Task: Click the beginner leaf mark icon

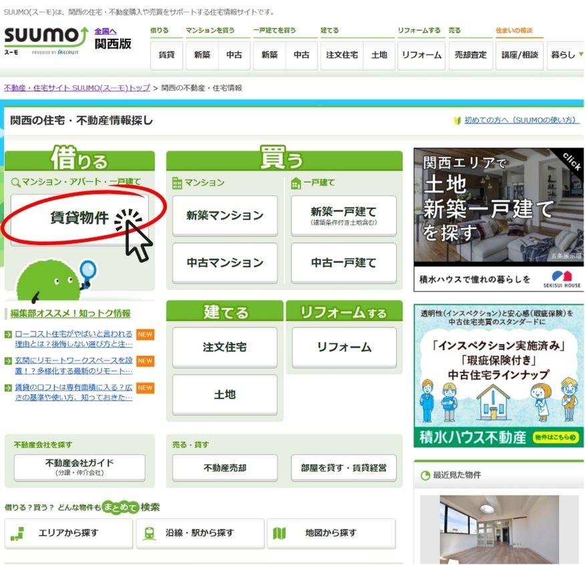Action: [x=457, y=121]
